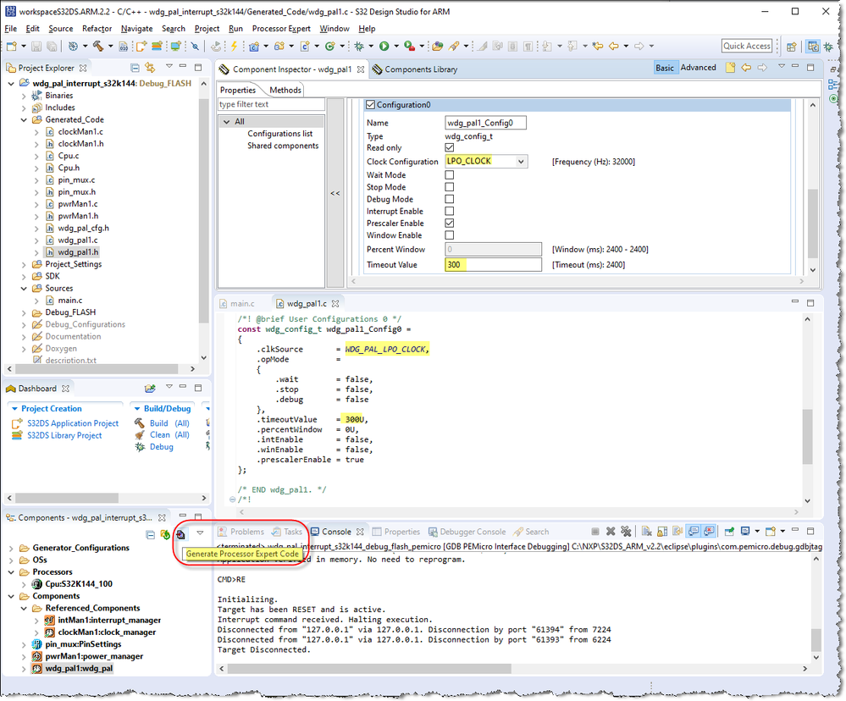The width and height of the screenshot is (846, 701).
Task: Click the Project Explorer horizontal scrollbar
Action: [x=97, y=369]
